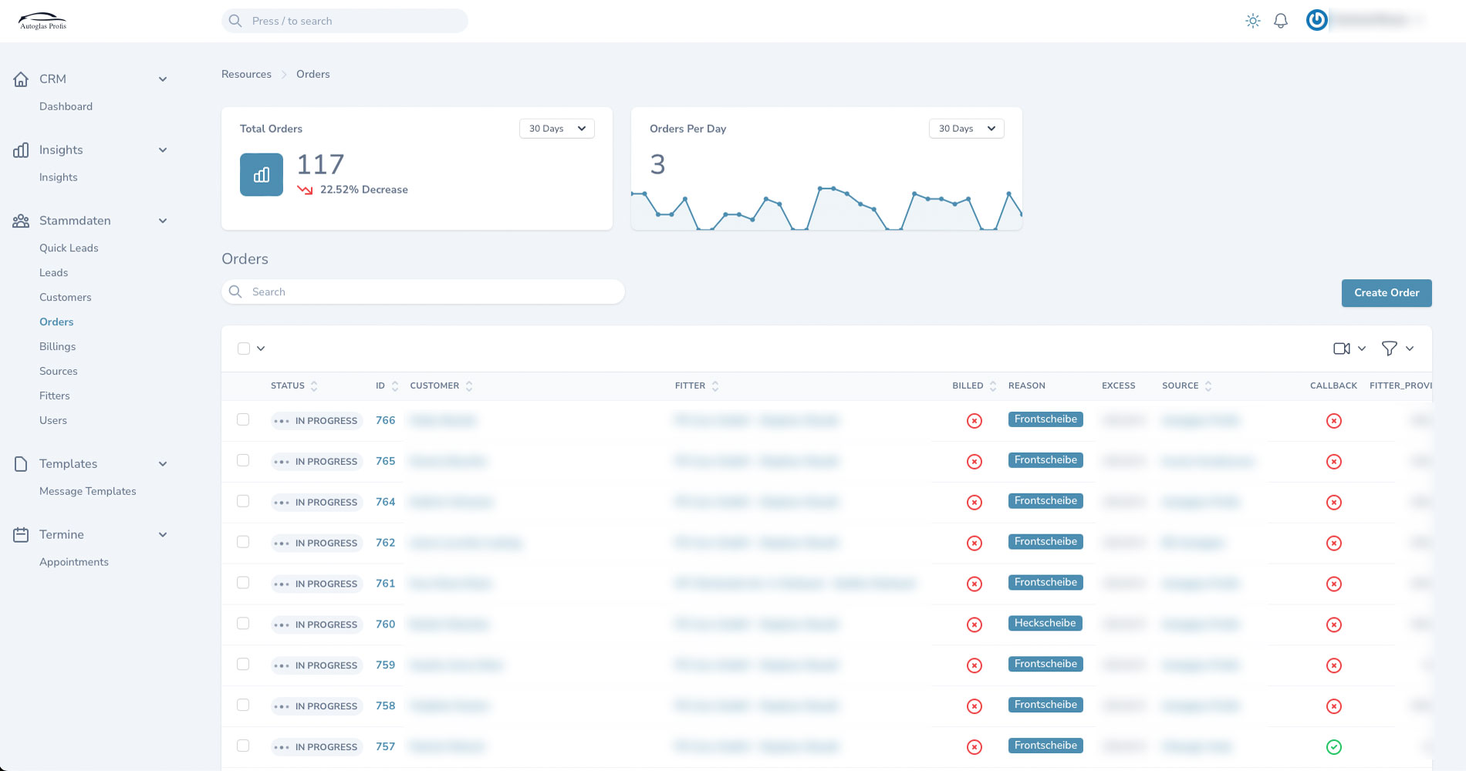The width and height of the screenshot is (1466, 771).
Task: Click the Templates document icon
Action: point(22,464)
